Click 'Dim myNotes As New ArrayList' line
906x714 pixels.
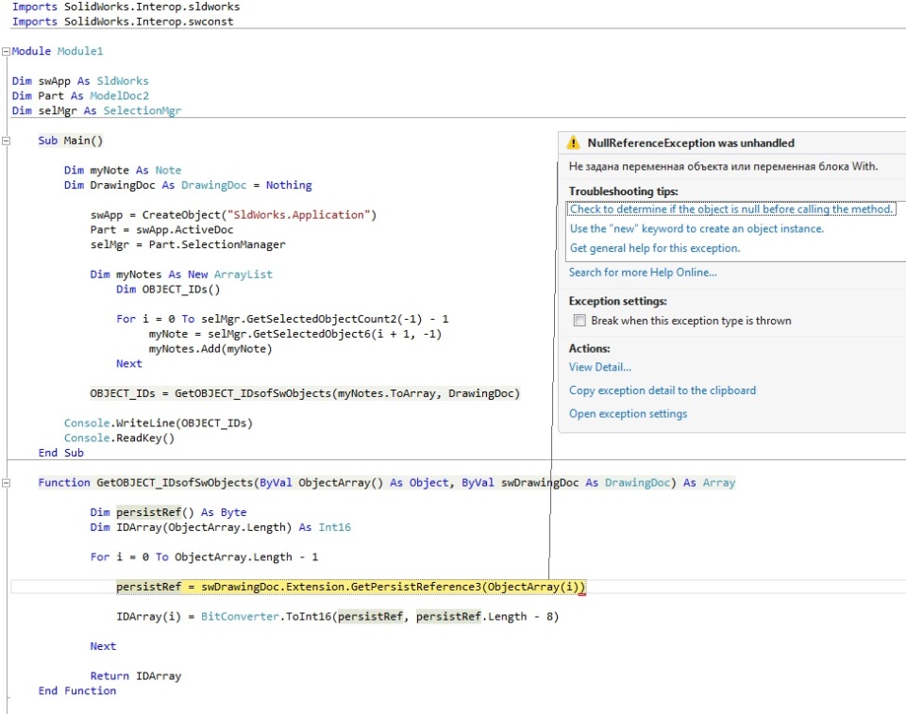point(181,274)
